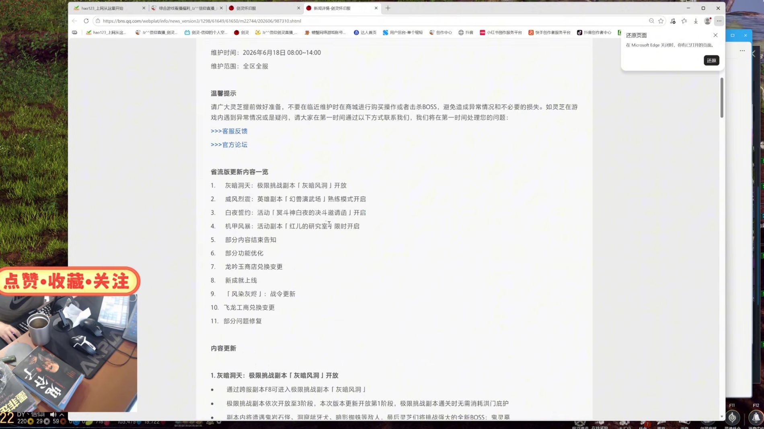Open the three-dot menu in background window

(x=742, y=51)
